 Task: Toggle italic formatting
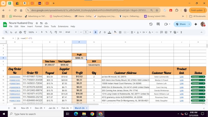tap(100, 32)
